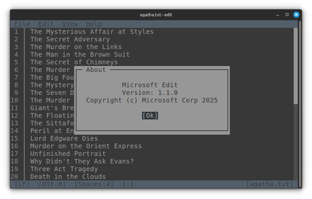
Task: Click the 1:1 cursor position indicator
Action: 128,184
